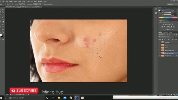Open the Adaptation dropdown
This screenshot has width=178, height=100.
(37, 4)
